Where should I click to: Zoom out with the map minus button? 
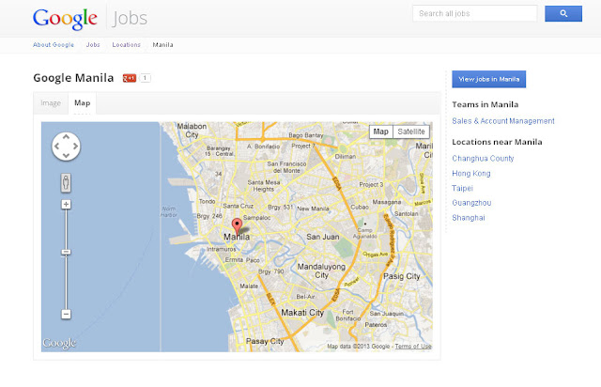66,314
